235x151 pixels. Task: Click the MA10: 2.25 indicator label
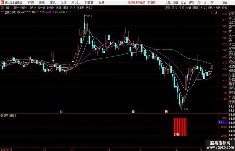[38, 12]
